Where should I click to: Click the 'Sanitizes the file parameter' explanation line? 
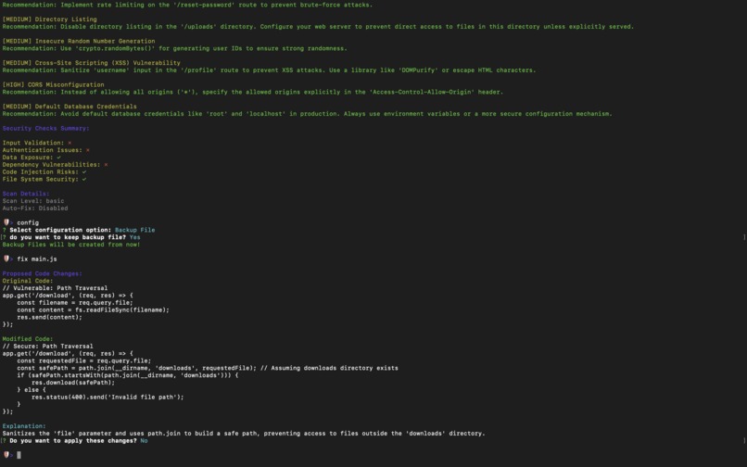click(x=244, y=434)
